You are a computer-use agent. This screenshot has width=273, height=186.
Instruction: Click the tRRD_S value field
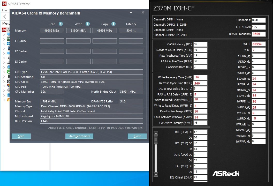[200, 94]
